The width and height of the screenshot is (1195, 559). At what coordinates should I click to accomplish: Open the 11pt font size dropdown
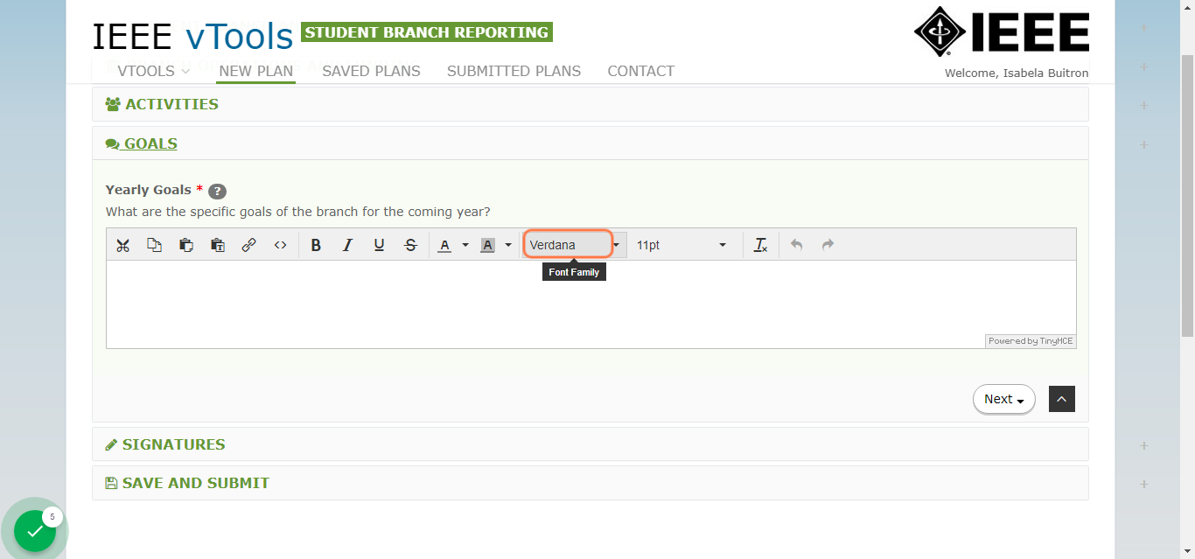[x=681, y=245]
